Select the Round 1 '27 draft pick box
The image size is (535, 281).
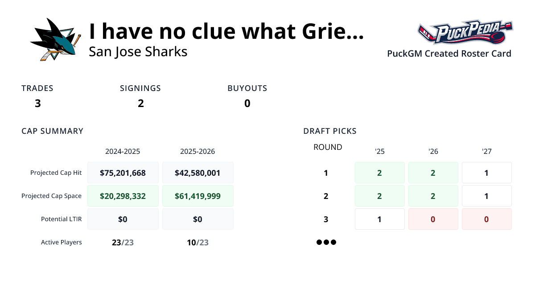coord(486,173)
